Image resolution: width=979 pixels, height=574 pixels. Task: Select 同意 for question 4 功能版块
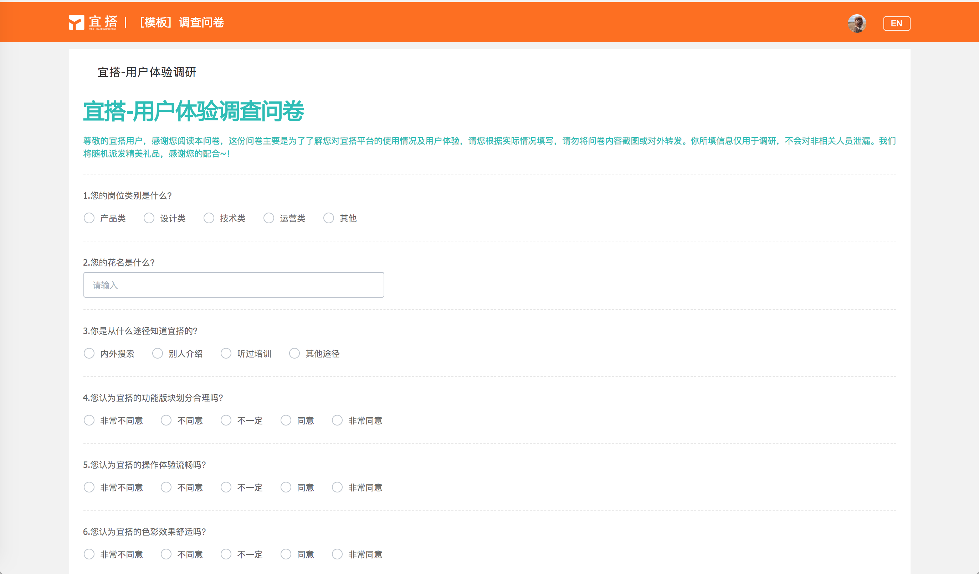pos(286,420)
